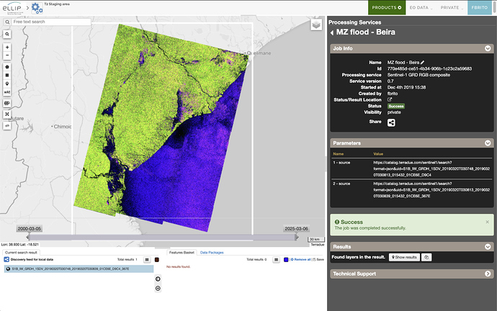Screen dimensions: 497x311
Task: Select the rectangle drawing tool
Action: (7, 73)
